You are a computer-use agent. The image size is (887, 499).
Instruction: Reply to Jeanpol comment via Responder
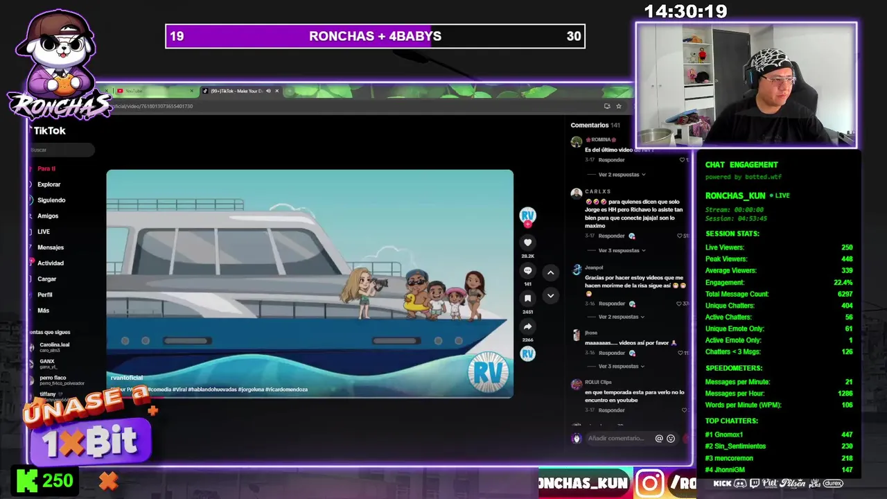click(611, 304)
